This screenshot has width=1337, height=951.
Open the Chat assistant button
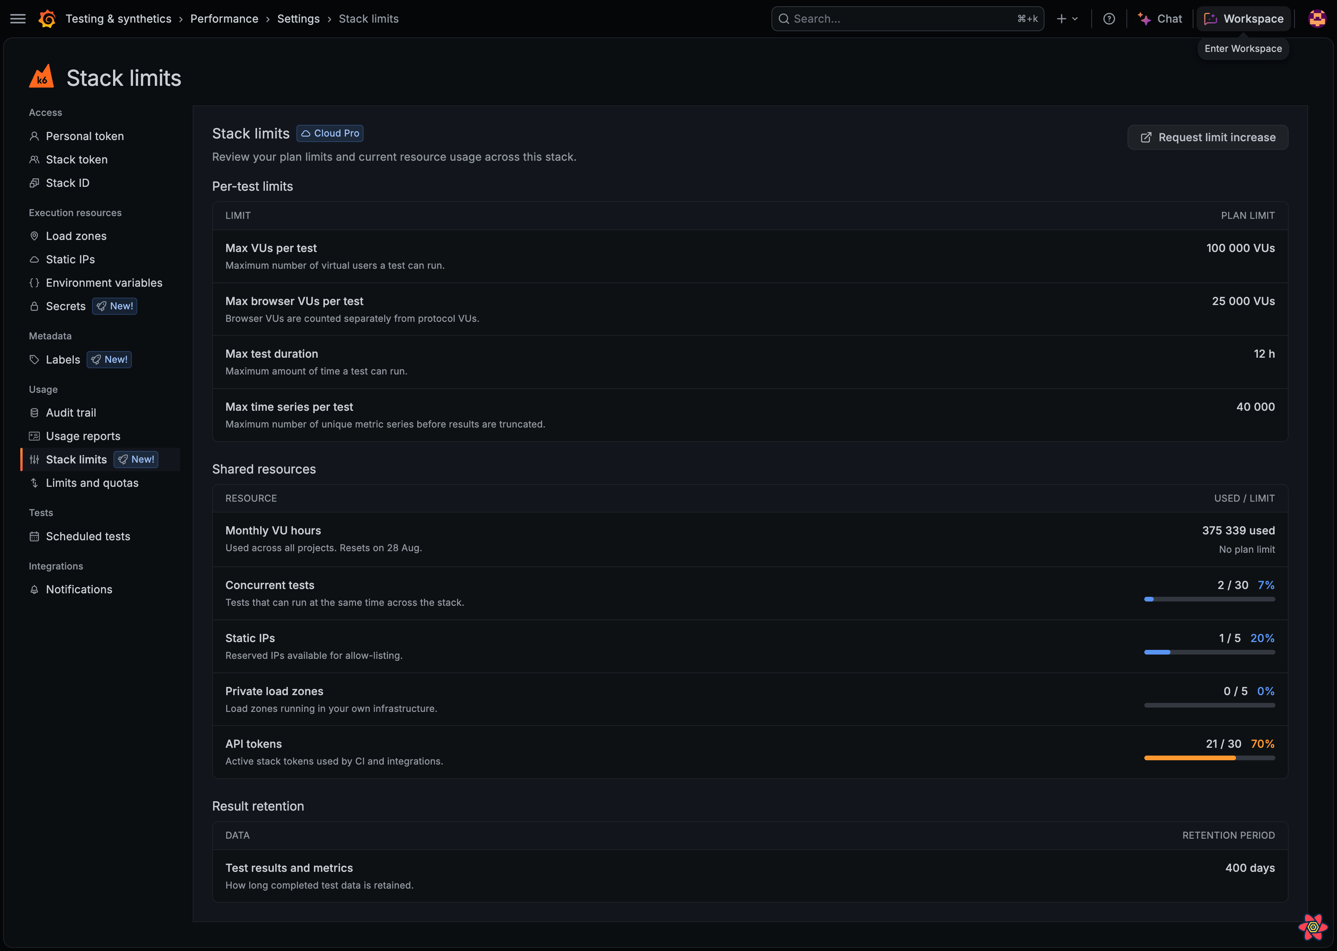1160,19
